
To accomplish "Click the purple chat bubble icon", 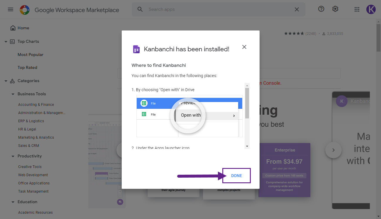I will point(120,202).
